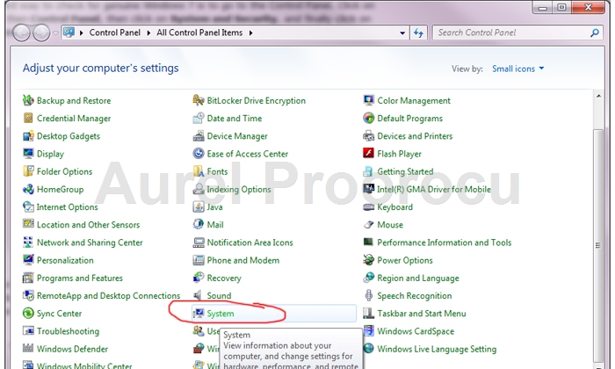
Task: Click the Credential Manager icon
Action: coord(28,118)
